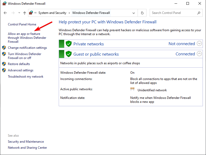Click the Forward navigation arrow
This screenshot has height=155, width=206.
13,13
